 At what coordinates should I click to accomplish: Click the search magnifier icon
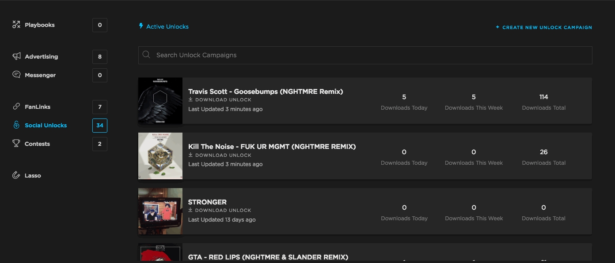(x=146, y=55)
